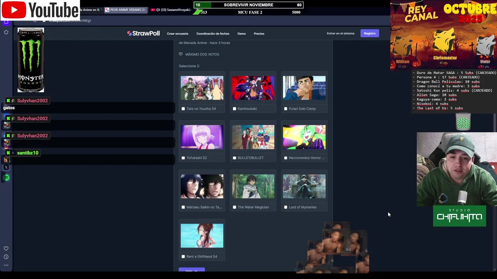Select The Water Magician thumbnail
Screen dimensions: 497x279
[x=253, y=186]
